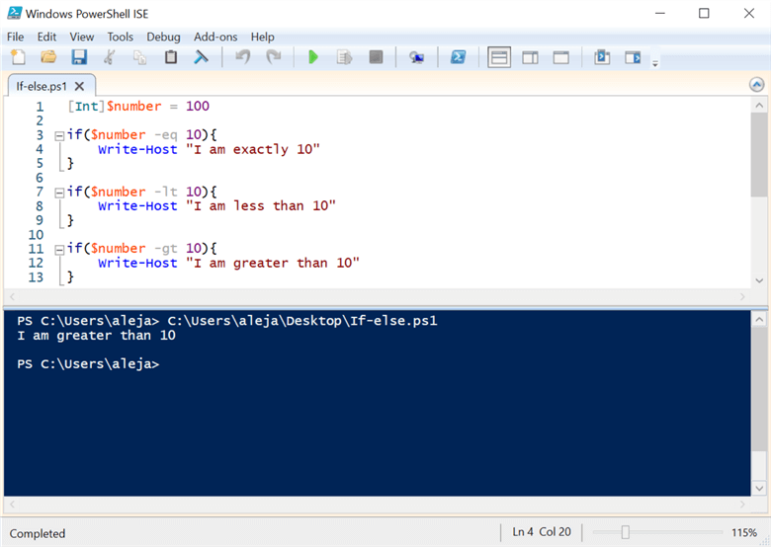Open the Add-ons menu
The height and width of the screenshot is (547, 771).
pyautogui.click(x=215, y=37)
